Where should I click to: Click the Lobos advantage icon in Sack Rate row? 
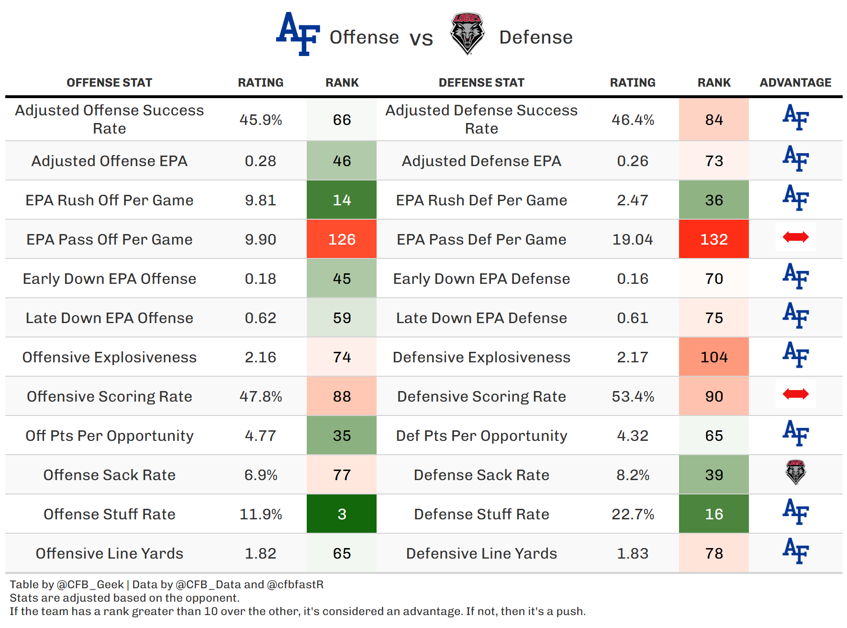(x=795, y=472)
